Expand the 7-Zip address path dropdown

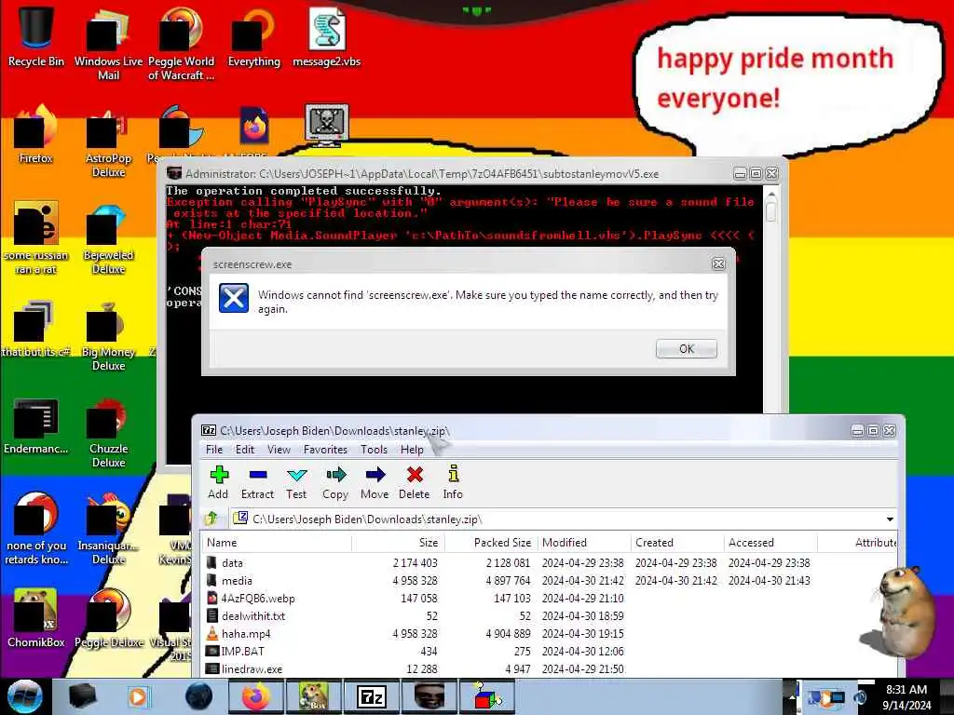click(x=890, y=519)
